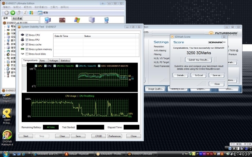
Task: Expand the Multimedia (多媒體) tree node
Action: [5, 44]
